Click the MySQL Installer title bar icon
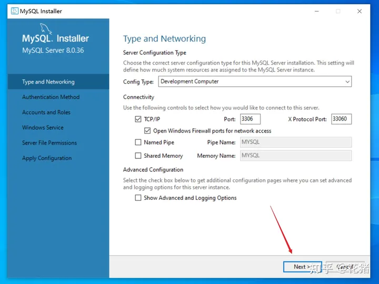379x284 pixels. pos(15,11)
